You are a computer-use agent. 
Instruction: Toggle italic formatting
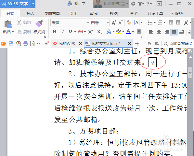coord(63,32)
